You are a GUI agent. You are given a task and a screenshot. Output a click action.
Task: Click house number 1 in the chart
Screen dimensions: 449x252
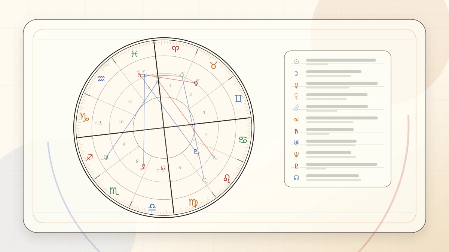170,85
